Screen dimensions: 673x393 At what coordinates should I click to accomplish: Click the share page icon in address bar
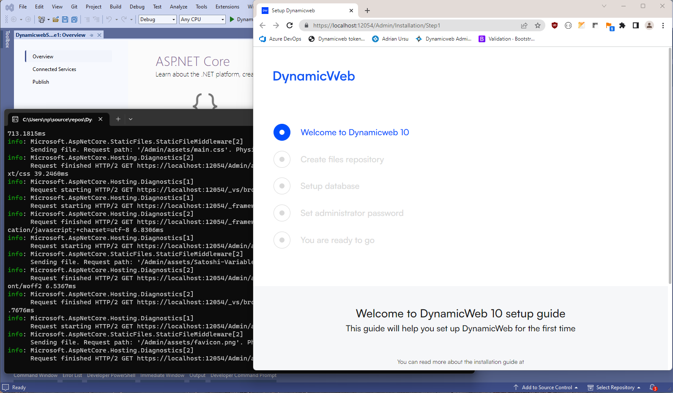pyautogui.click(x=524, y=25)
